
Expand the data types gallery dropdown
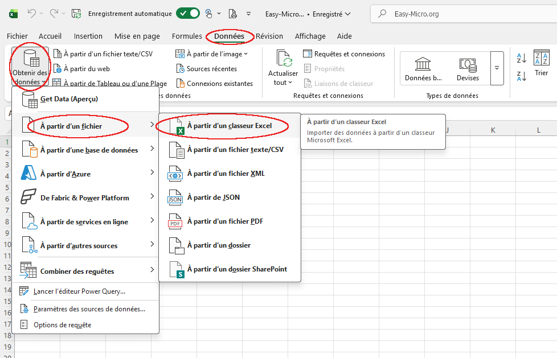tap(497, 68)
